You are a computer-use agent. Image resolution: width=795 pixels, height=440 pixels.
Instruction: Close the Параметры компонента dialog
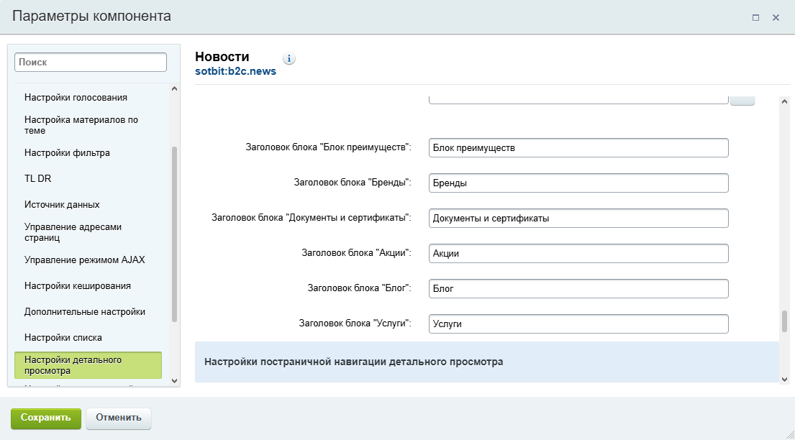(776, 18)
